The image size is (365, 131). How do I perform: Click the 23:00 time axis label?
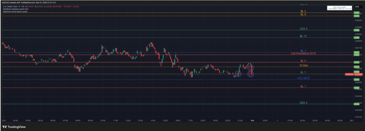265,121
